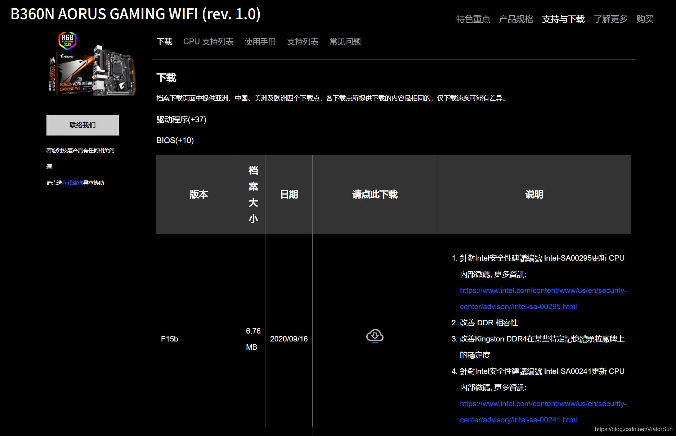Select the 支持与下载 navigation tab
The image size is (676, 436).
pyautogui.click(x=563, y=19)
